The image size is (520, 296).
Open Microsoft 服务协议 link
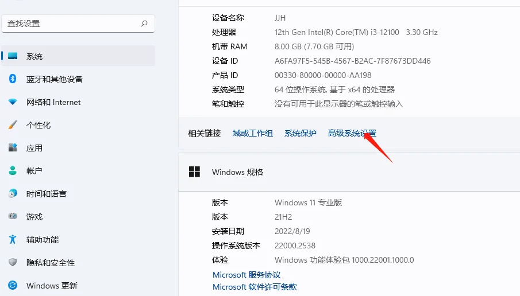click(246, 274)
